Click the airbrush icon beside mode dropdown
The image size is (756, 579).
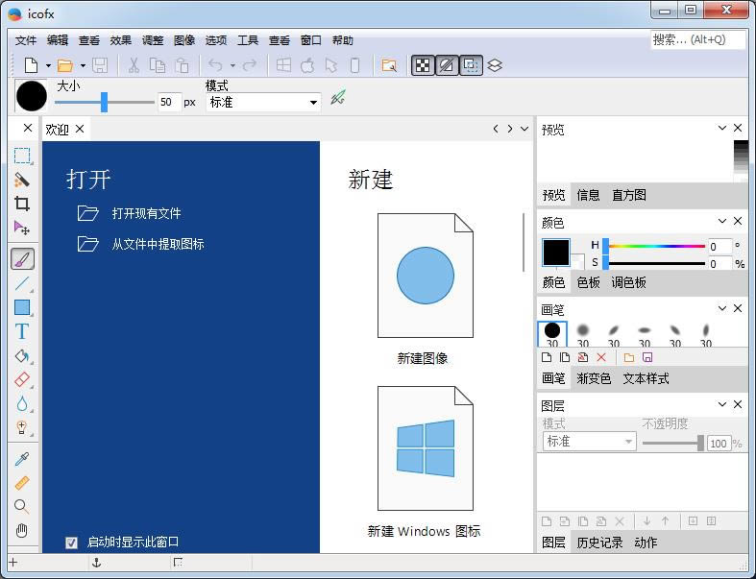coord(338,98)
